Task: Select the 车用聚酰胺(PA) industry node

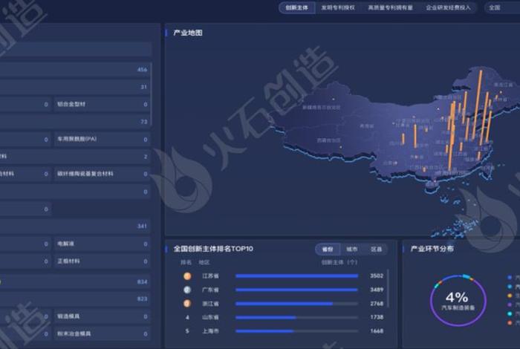Action: pyautogui.click(x=103, y=139)
